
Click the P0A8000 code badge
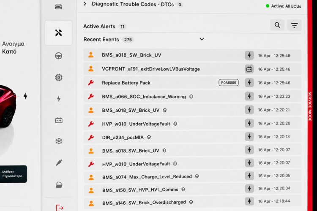pyautogui.click(x=228, y=83)
